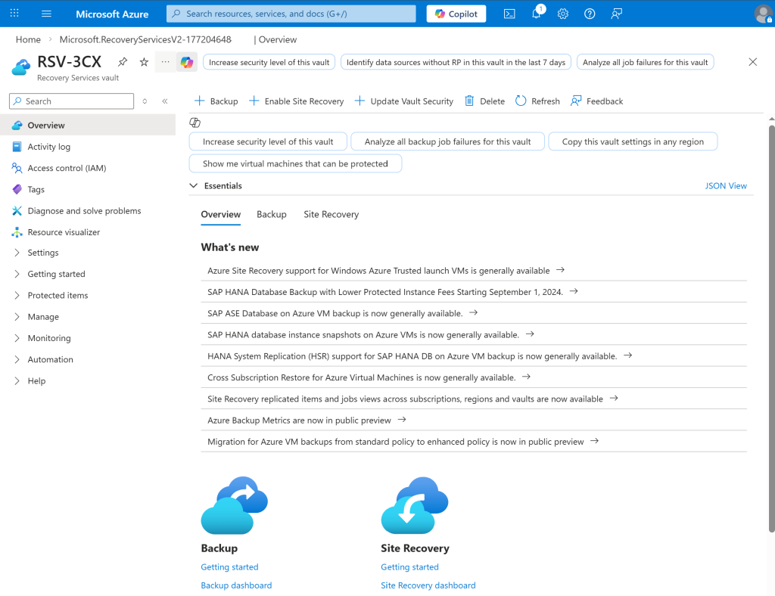Switch to the Site Recovery tab
The width and height of the screenshot is (775, 596).
pos(331,215)
